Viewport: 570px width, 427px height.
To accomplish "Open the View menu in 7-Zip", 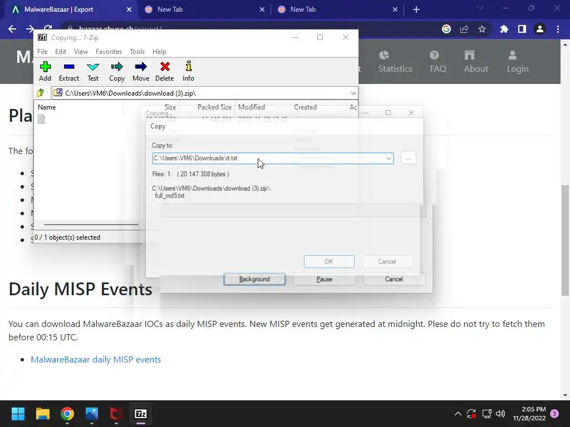I will [x=81, y=52].
